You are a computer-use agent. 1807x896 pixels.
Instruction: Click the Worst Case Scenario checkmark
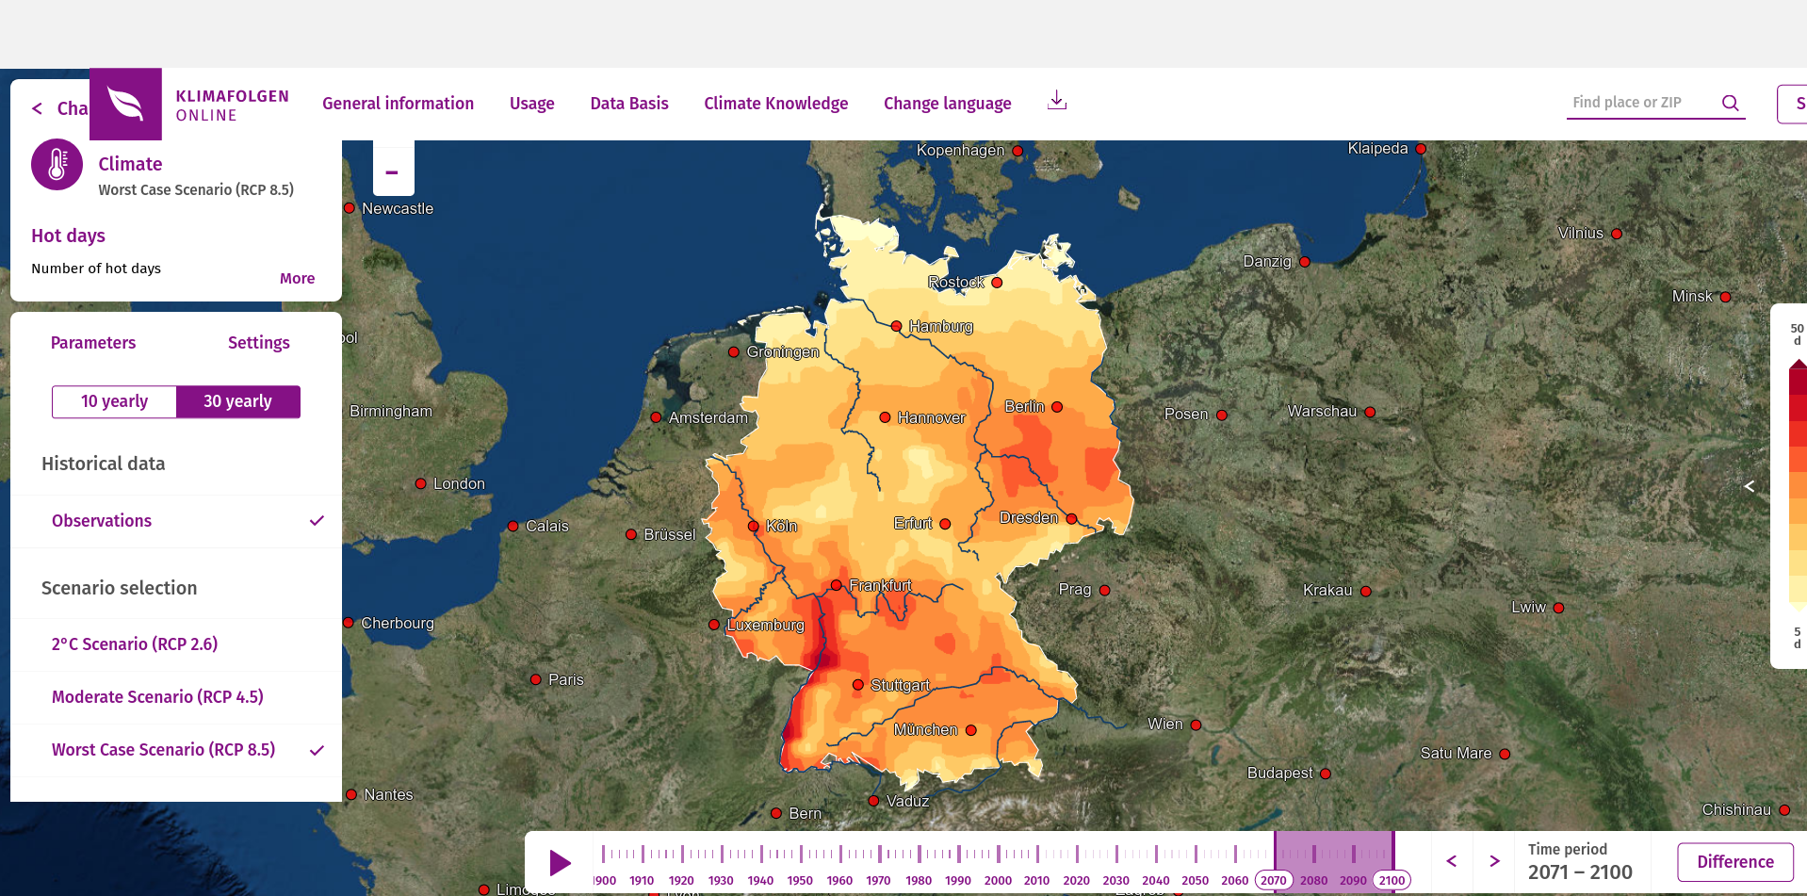pos(317,750)
